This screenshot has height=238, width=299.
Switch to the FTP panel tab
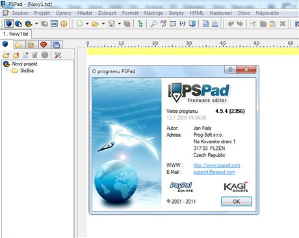pos(31,45)
